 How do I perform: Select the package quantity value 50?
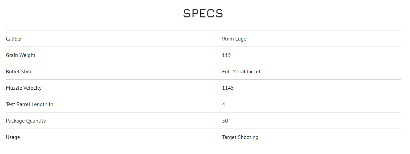[x=225, y=121]
